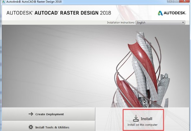The image size is (191, 131).
Task: Click the 'Install on this computer' caption
Action: point(143,125)
